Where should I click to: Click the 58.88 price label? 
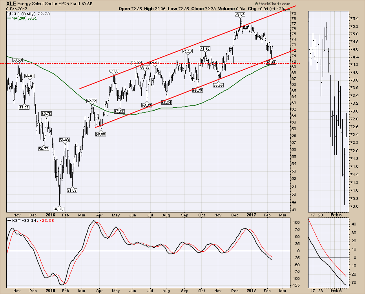click(x=100, y=134)
